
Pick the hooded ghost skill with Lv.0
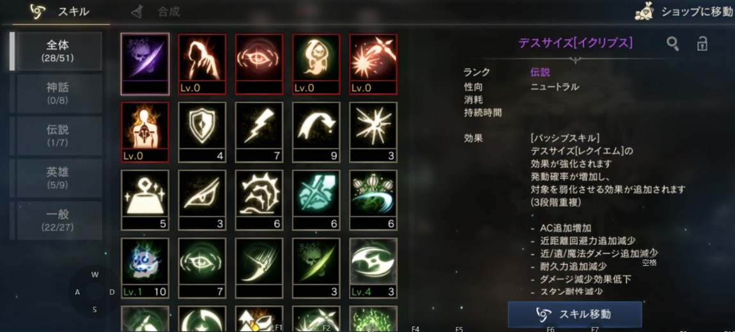[316, 64]
